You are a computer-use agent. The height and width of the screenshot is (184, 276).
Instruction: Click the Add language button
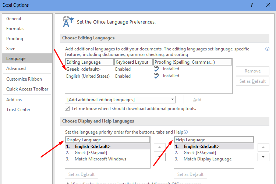(197, 100)
